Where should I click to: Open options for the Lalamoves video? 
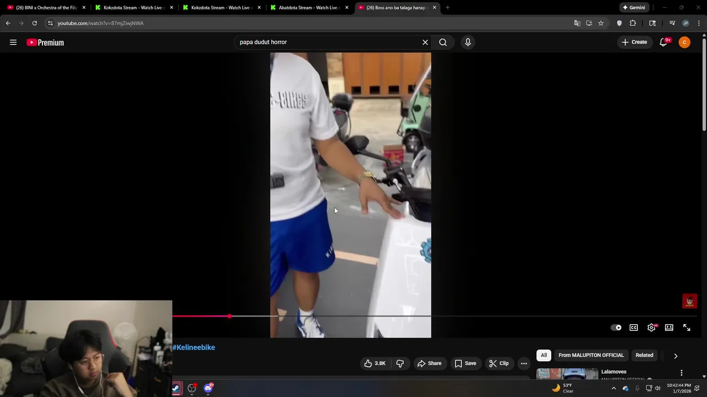click(682, 373)
